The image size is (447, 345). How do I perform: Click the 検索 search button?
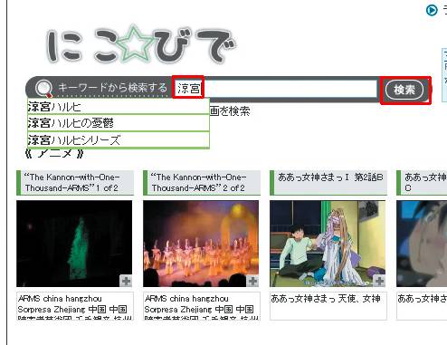(404, 90)
